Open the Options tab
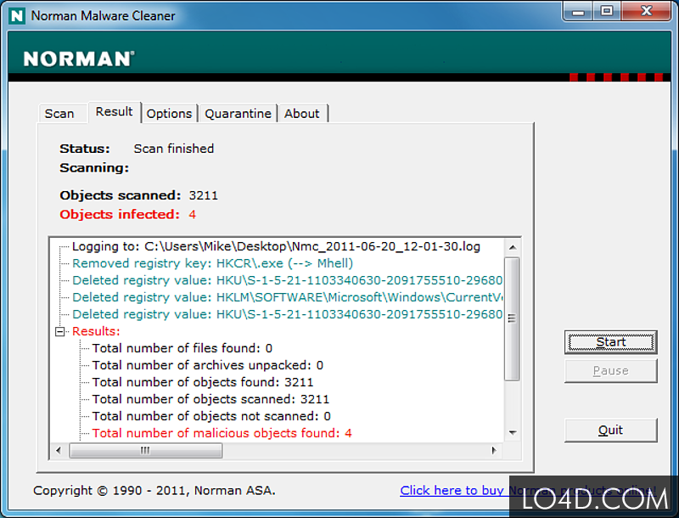679x518 pixels. pyautogui.click(x=169, y=113)
